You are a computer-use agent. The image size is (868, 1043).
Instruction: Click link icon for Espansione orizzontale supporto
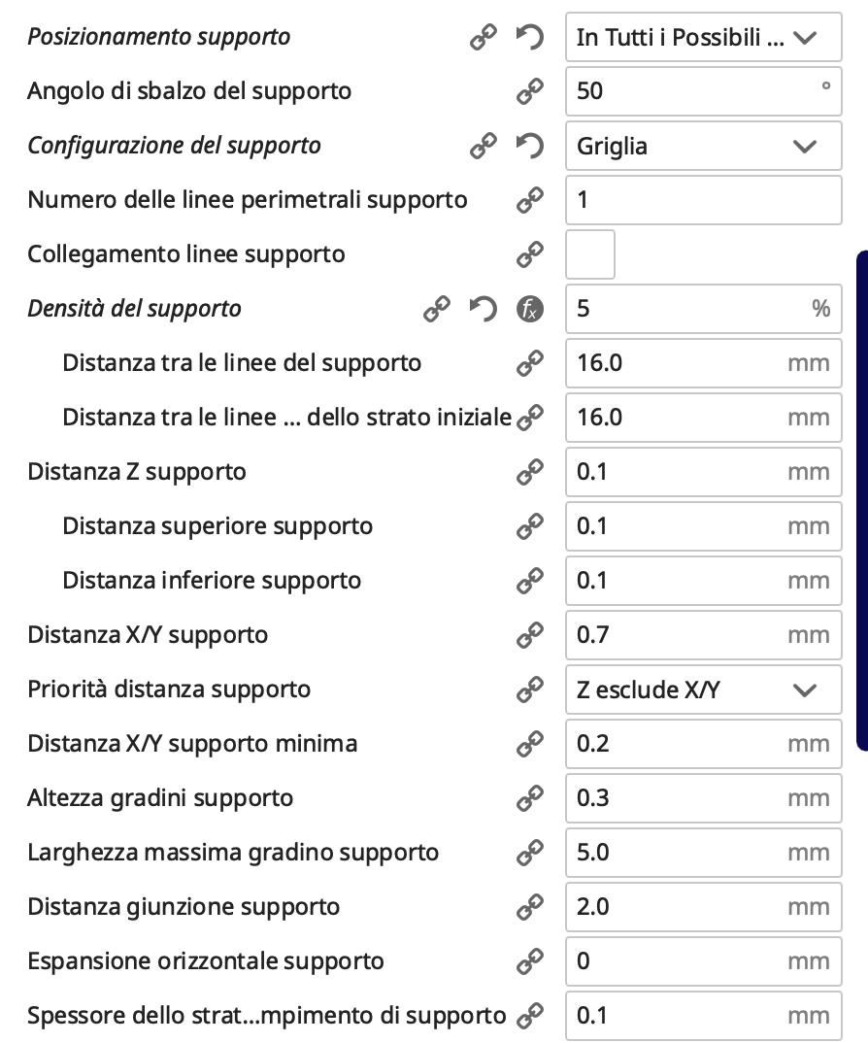(x=529, y=962)
